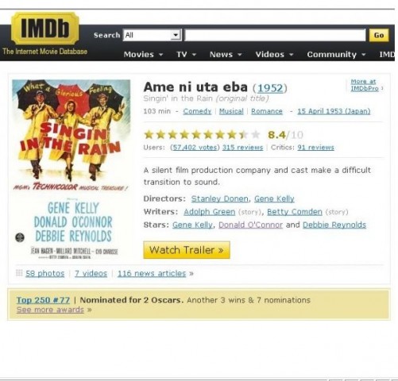The height and width of the screenshot is (381, 398).
Task: Open the News menu
Action: (226, 55)
